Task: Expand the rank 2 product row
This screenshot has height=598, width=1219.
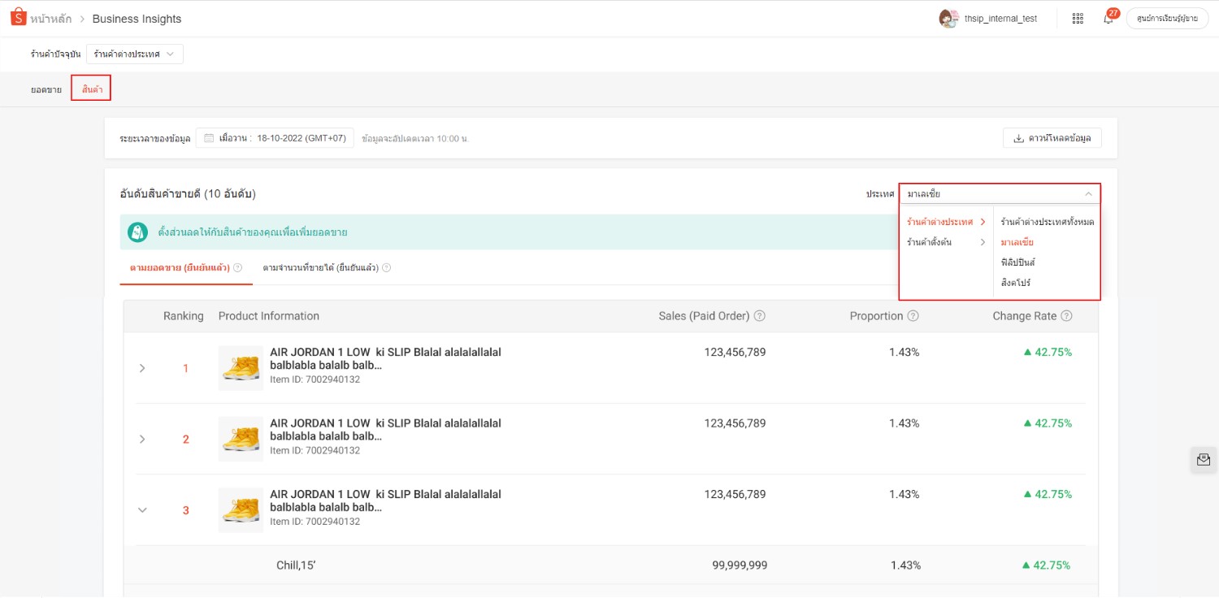Action: (142, 439)
